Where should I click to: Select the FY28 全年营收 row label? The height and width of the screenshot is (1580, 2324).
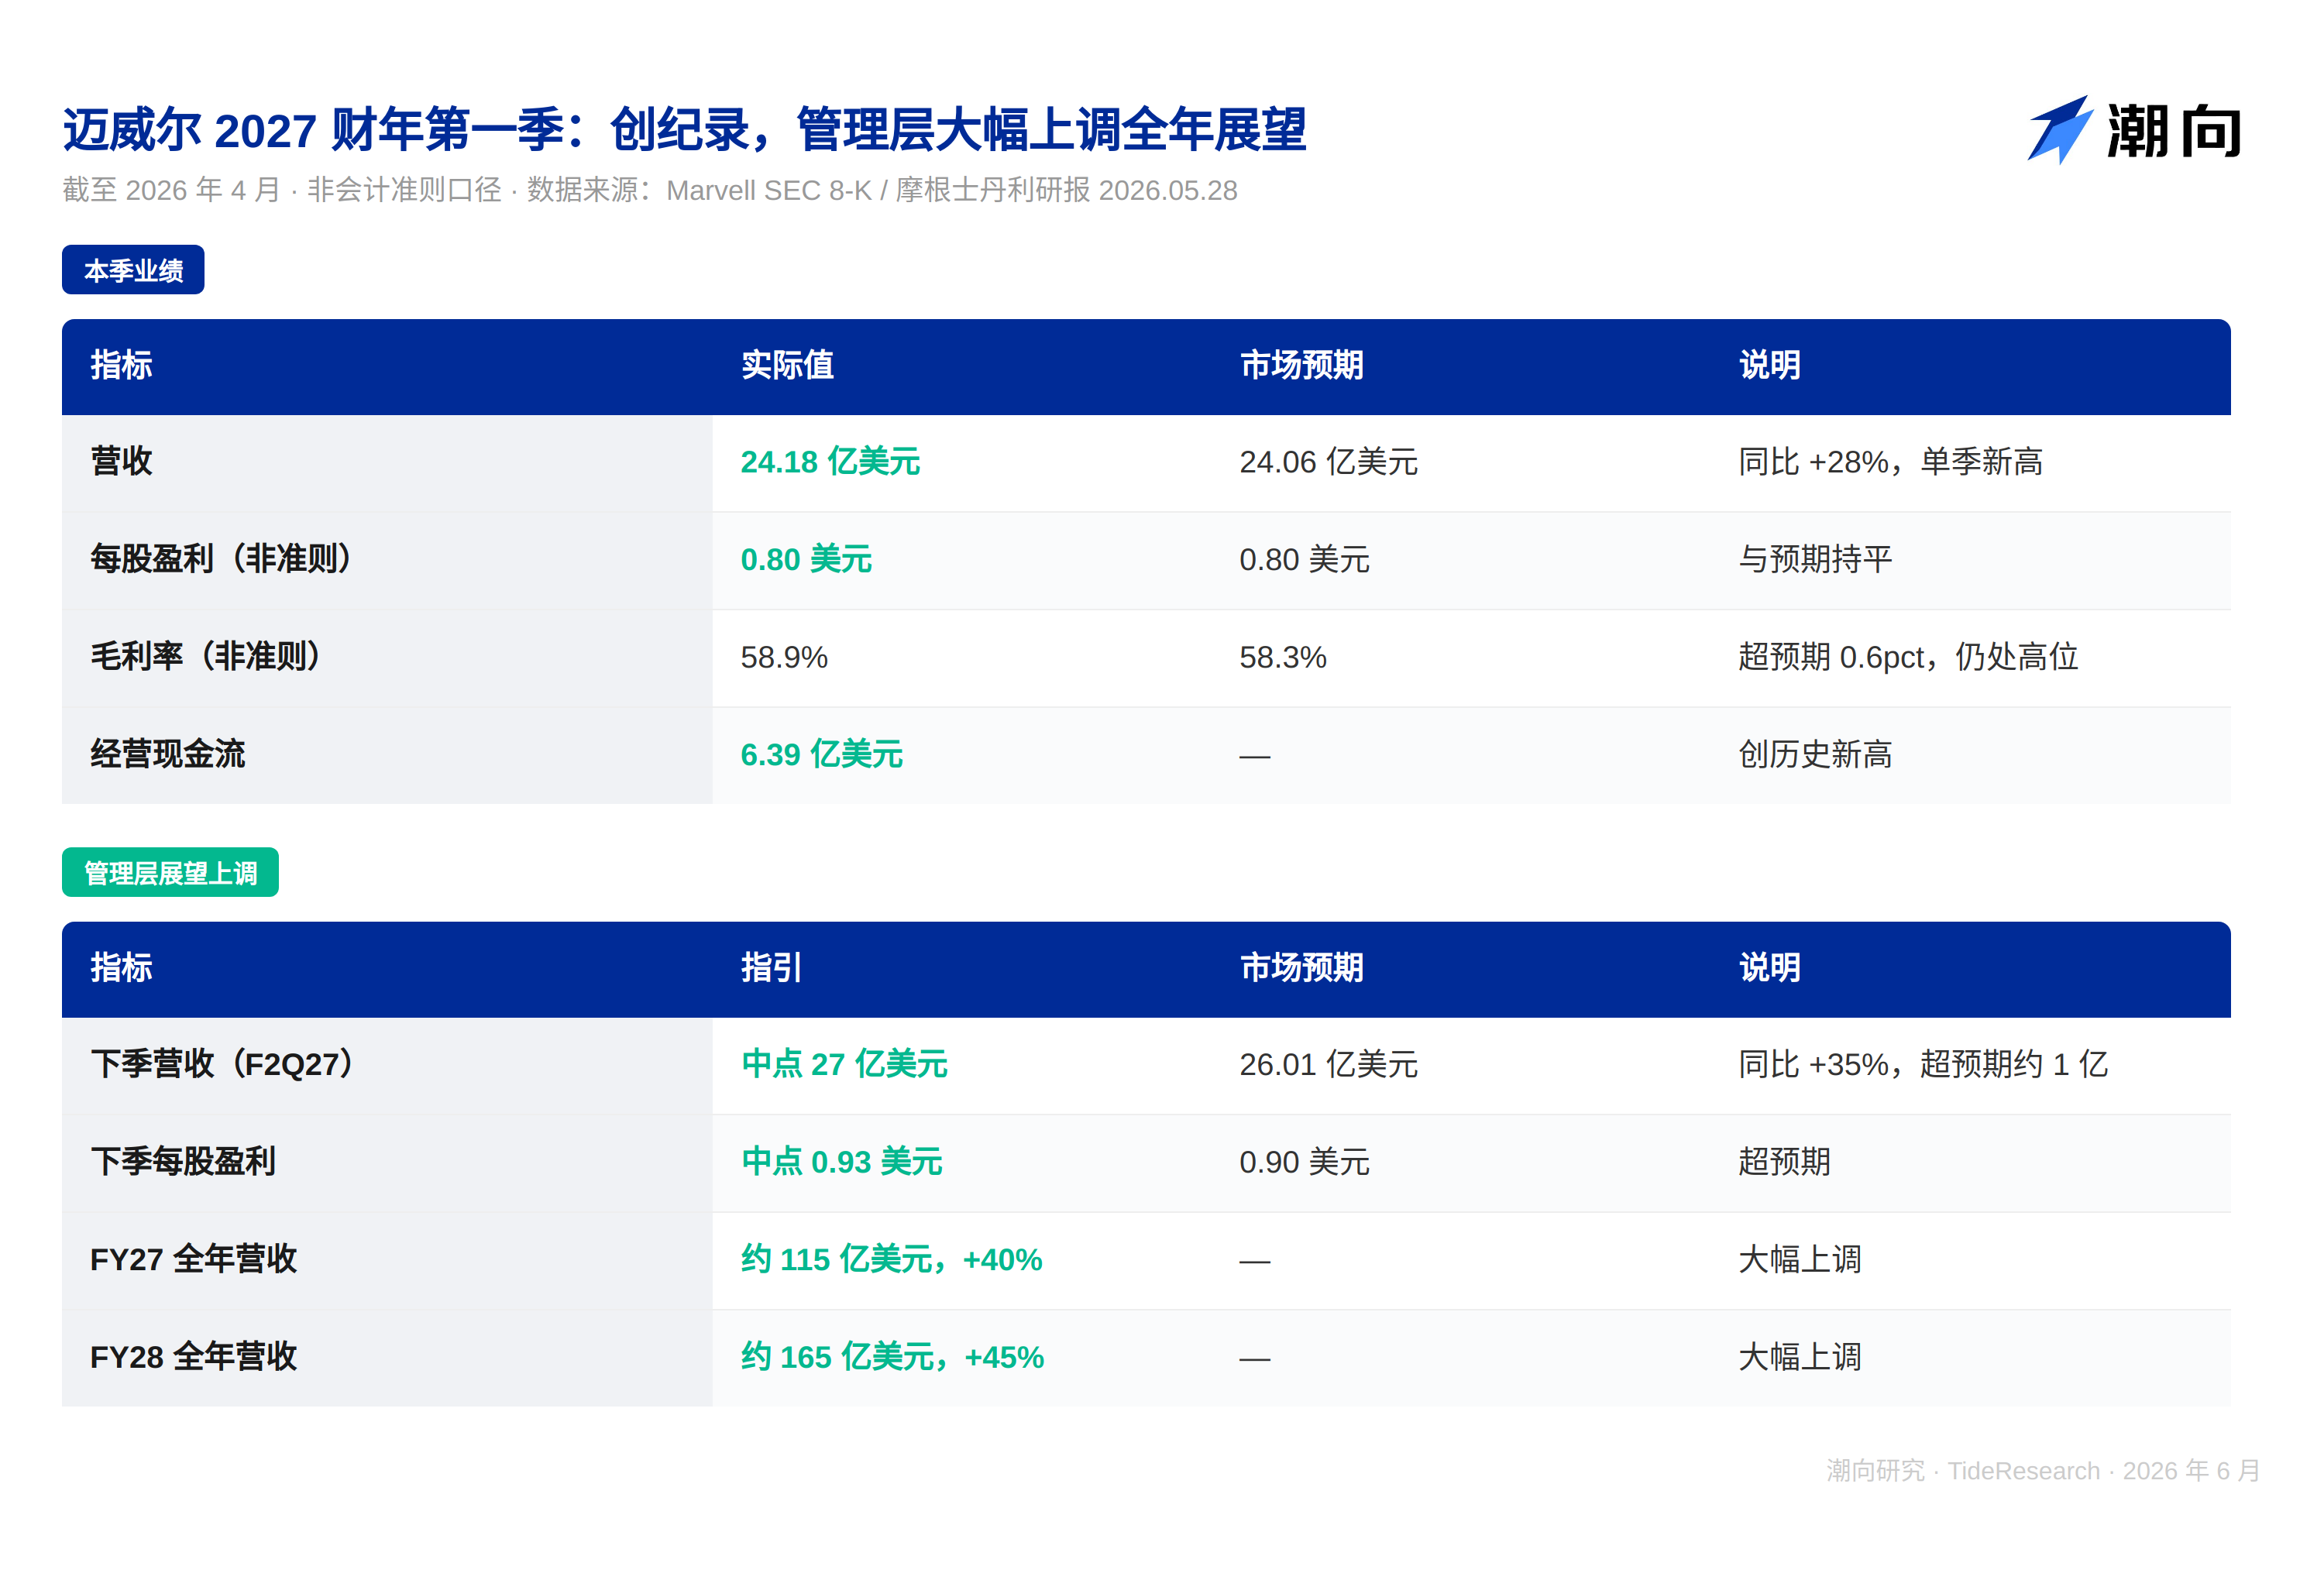(193, 1357)
